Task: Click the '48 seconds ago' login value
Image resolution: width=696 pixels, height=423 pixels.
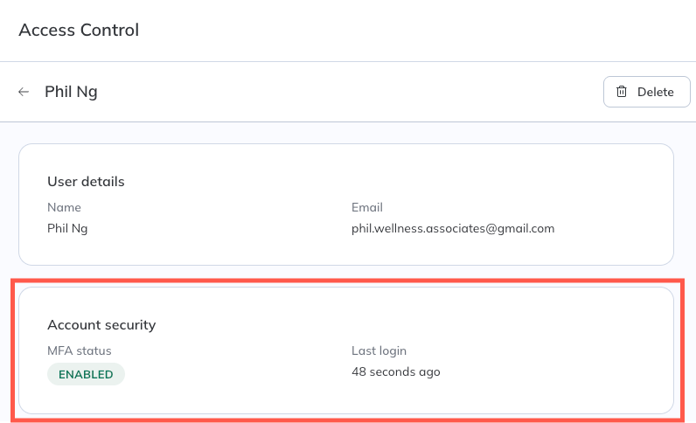Action: coord(396,371)
